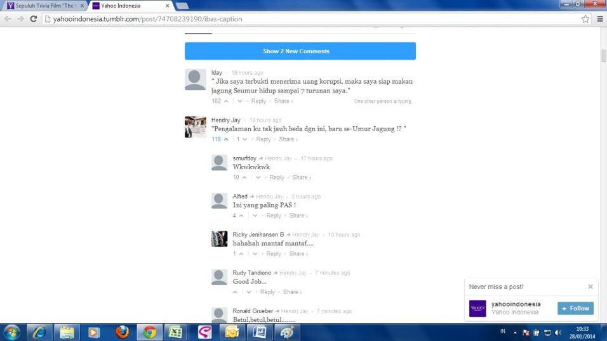Downvote smurfdoy's Wkwkwkwk comment

pyautogui.click(x=258, y=177)
